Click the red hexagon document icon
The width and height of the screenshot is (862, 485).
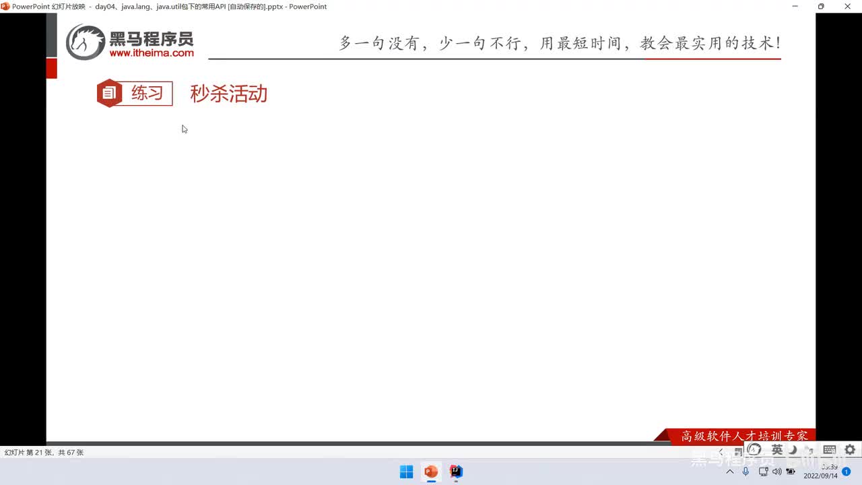pos(109,93)
